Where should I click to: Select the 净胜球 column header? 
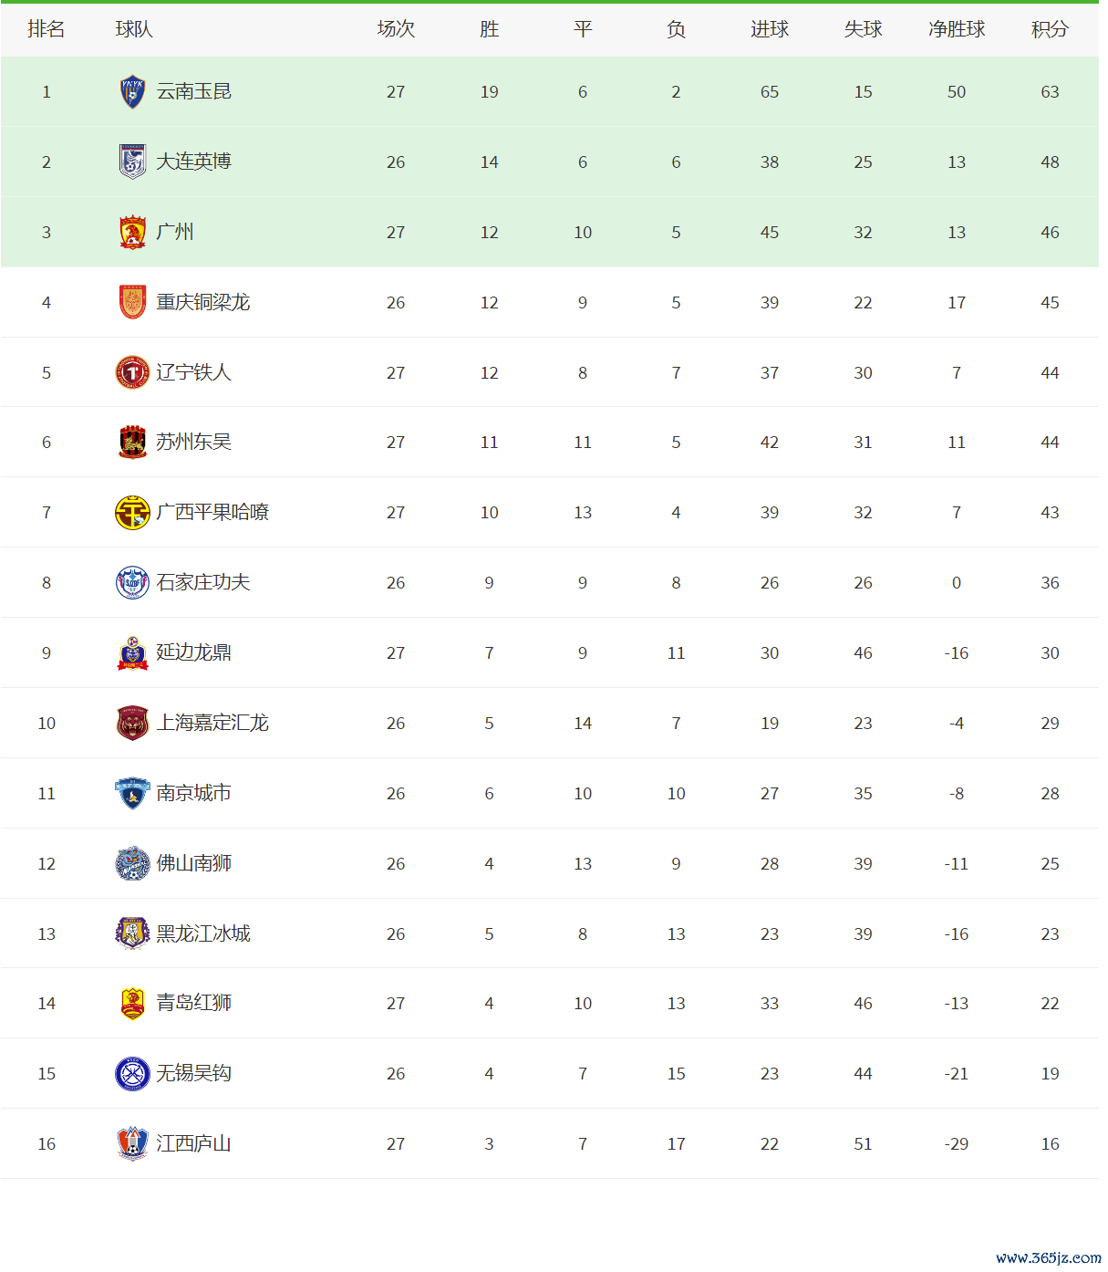tap(957, 29)
